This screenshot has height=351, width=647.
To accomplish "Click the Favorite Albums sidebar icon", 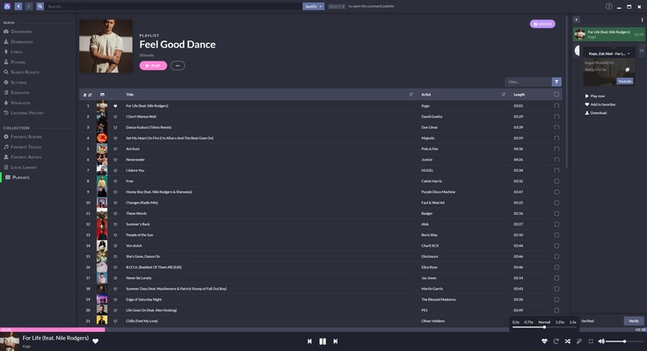I will [x=6, y=136].
